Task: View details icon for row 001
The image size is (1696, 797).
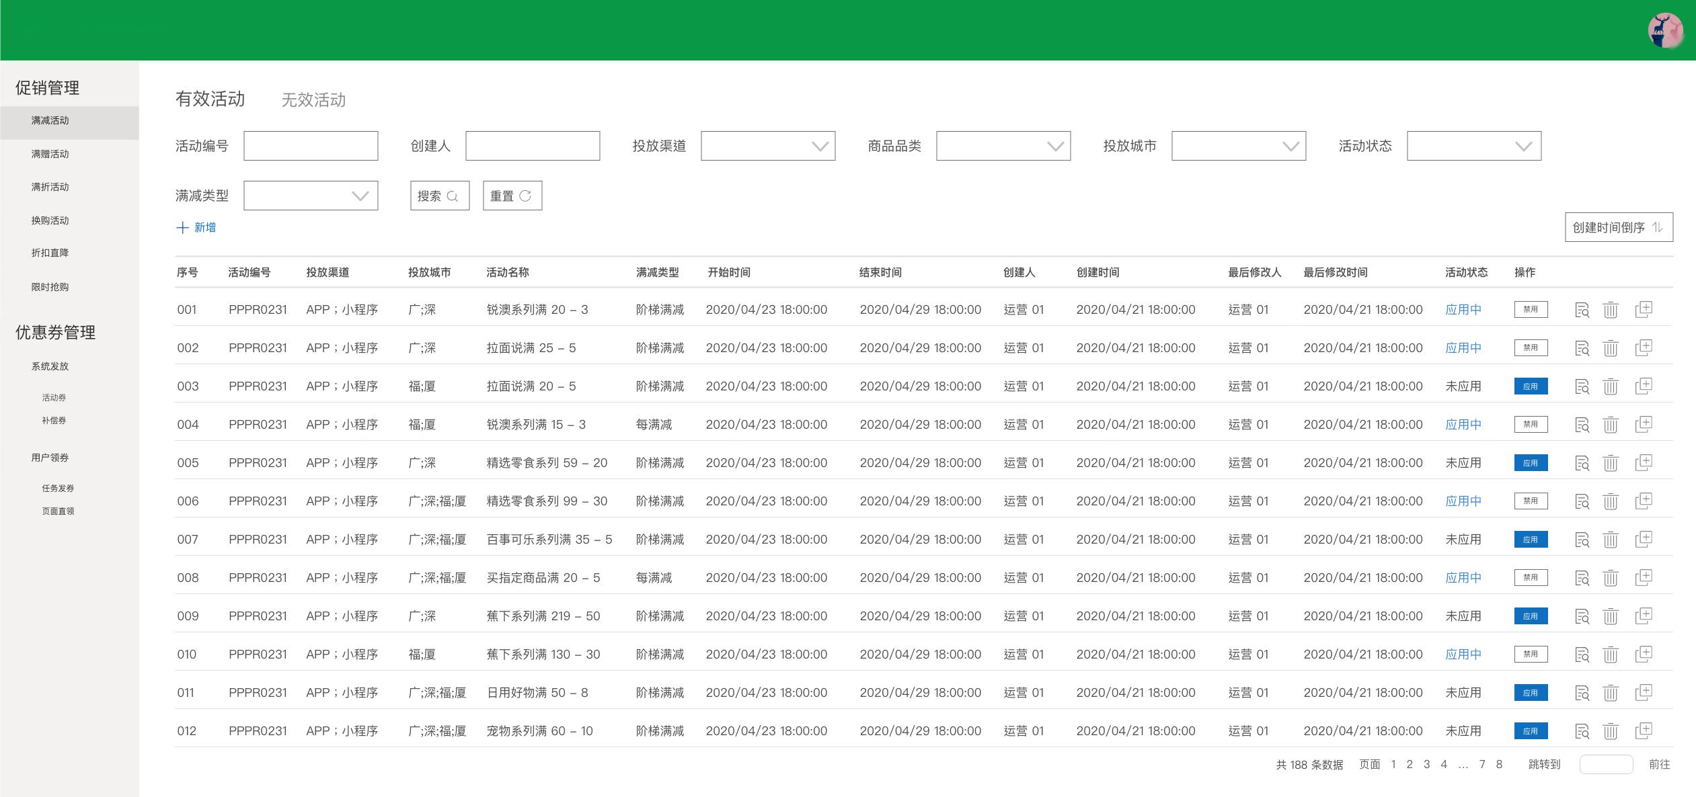Action: (x=1582, y=310)
